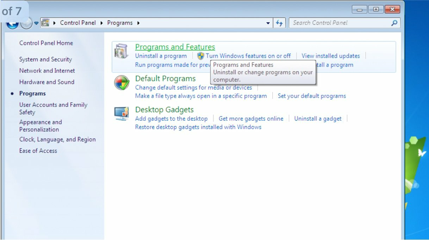This screenshot has width=429, height=240.
Task: Open Clock, Language, and Region
Action: point(57,139)
